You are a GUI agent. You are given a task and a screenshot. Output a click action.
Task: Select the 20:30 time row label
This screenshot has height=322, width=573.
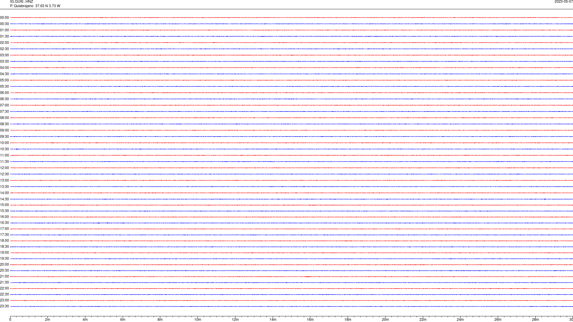tap(4, 270)
